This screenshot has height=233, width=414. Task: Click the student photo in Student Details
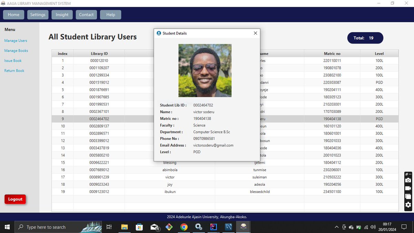pyautogui.click(x=205, y=70)
